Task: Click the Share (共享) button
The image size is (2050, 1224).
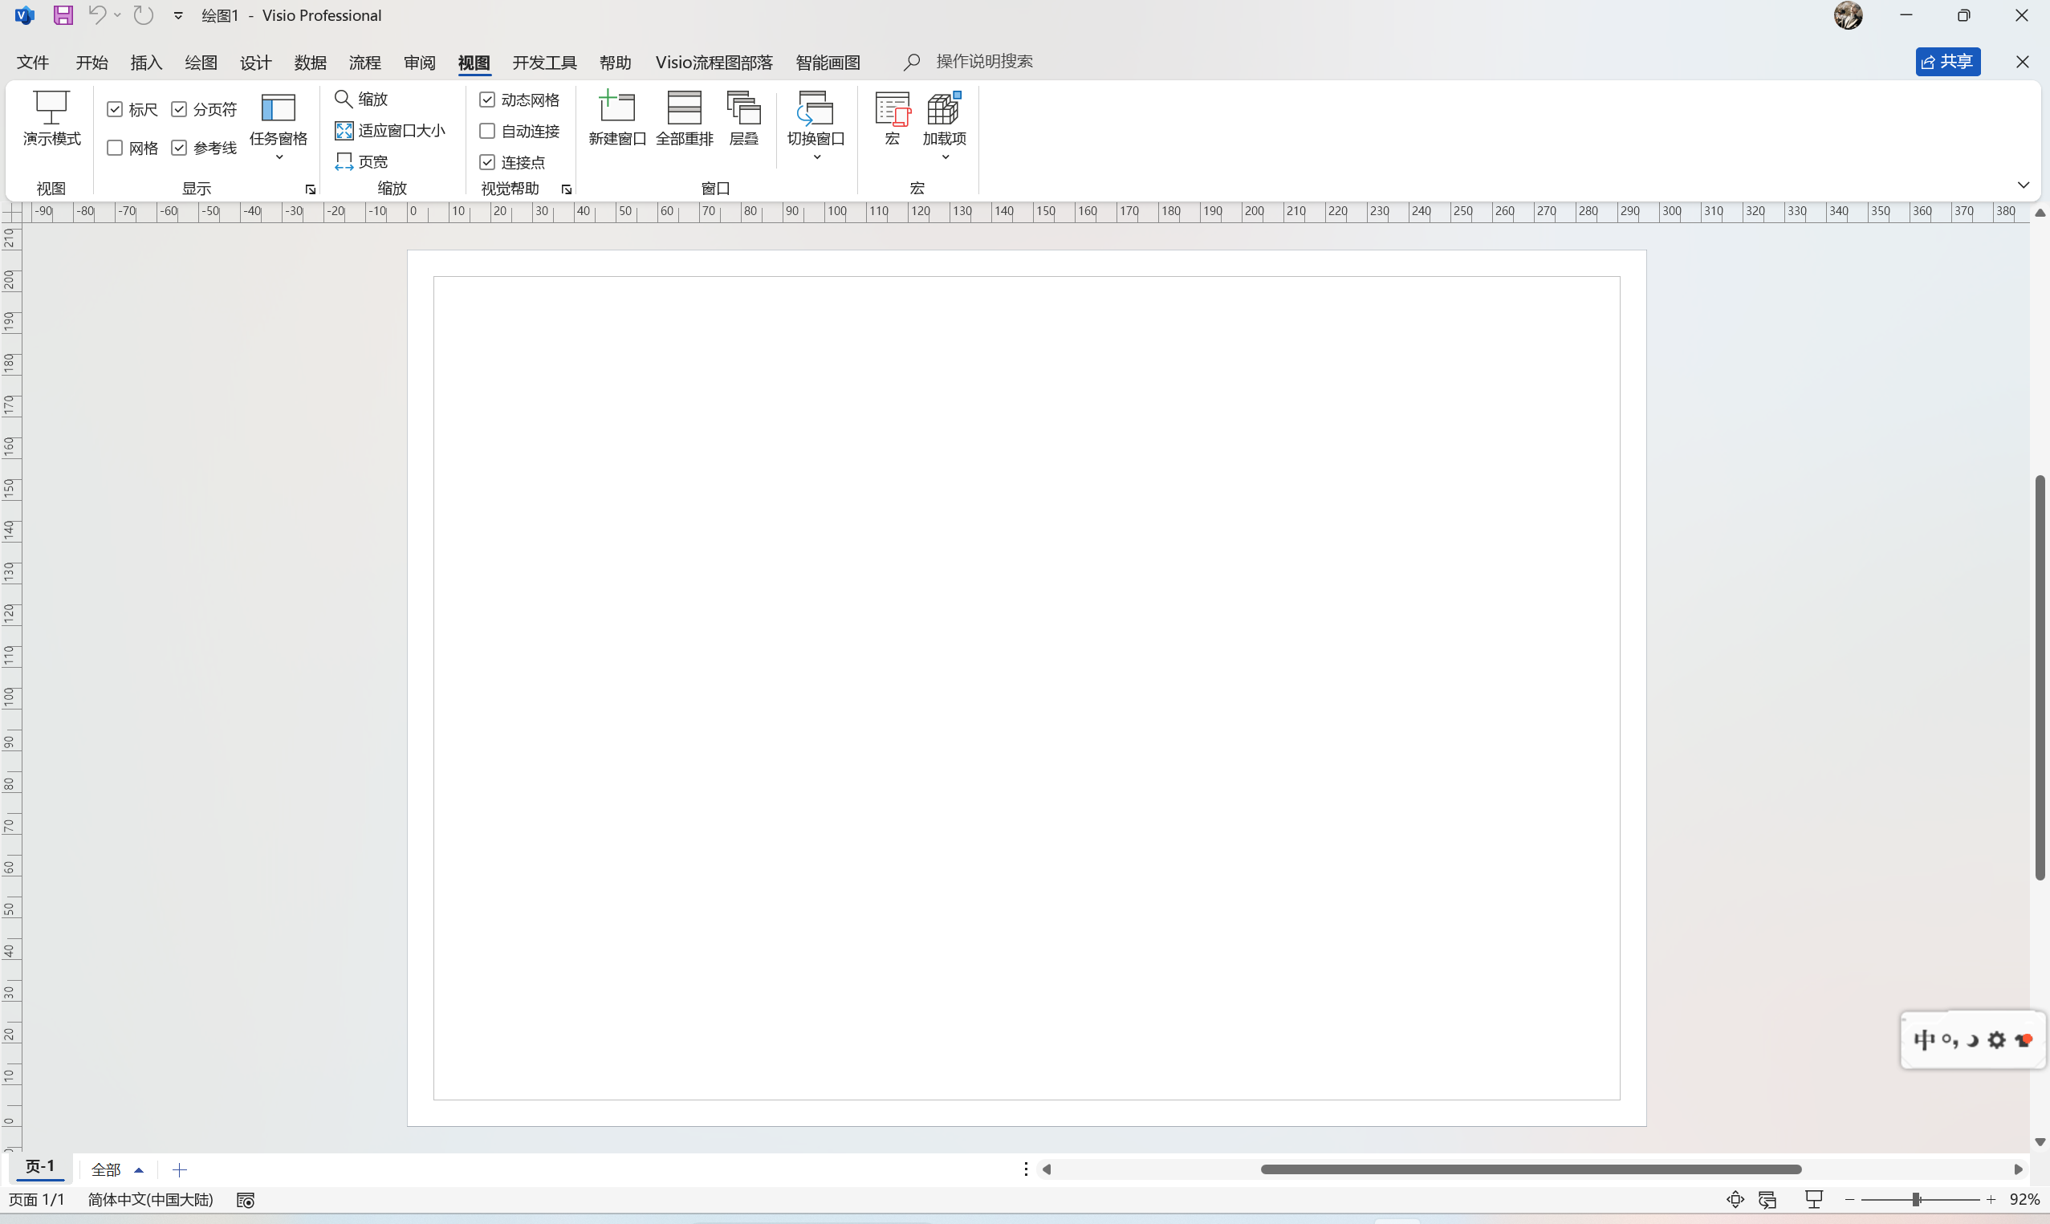Action: (1948, 62)
